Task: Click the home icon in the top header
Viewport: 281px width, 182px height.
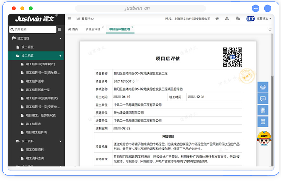Action: click(217, 18)
